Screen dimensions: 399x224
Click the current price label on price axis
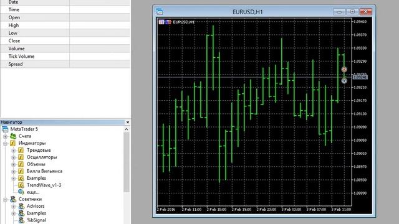click(360, 77)
